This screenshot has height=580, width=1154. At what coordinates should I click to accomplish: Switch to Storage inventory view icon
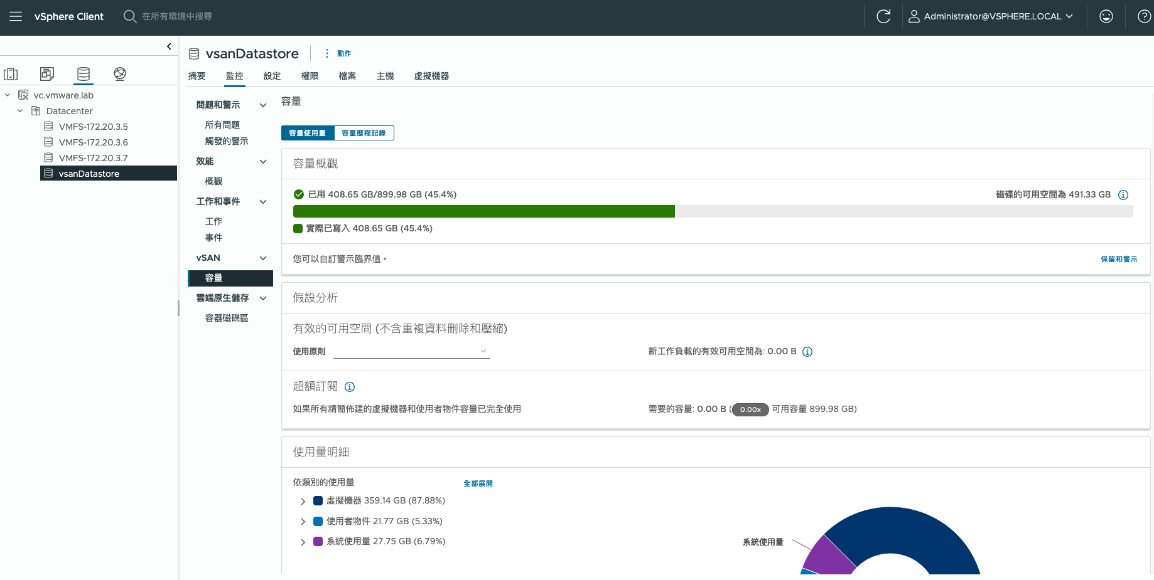84,74
